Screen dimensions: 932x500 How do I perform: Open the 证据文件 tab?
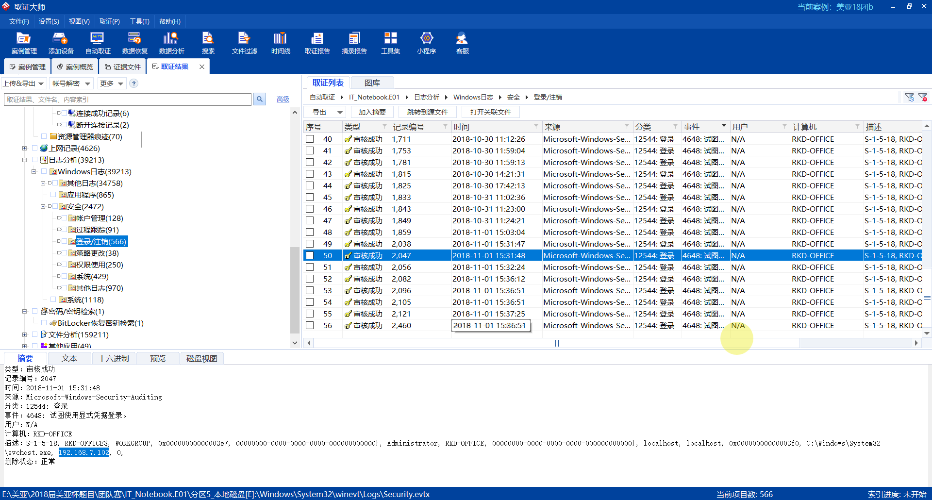pos(123,67)
